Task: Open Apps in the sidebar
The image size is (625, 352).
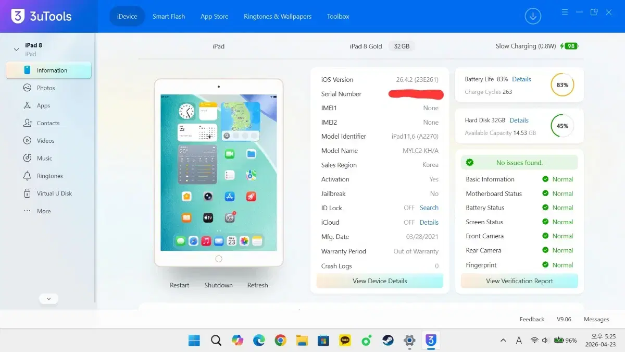Action: pos(43,105)
